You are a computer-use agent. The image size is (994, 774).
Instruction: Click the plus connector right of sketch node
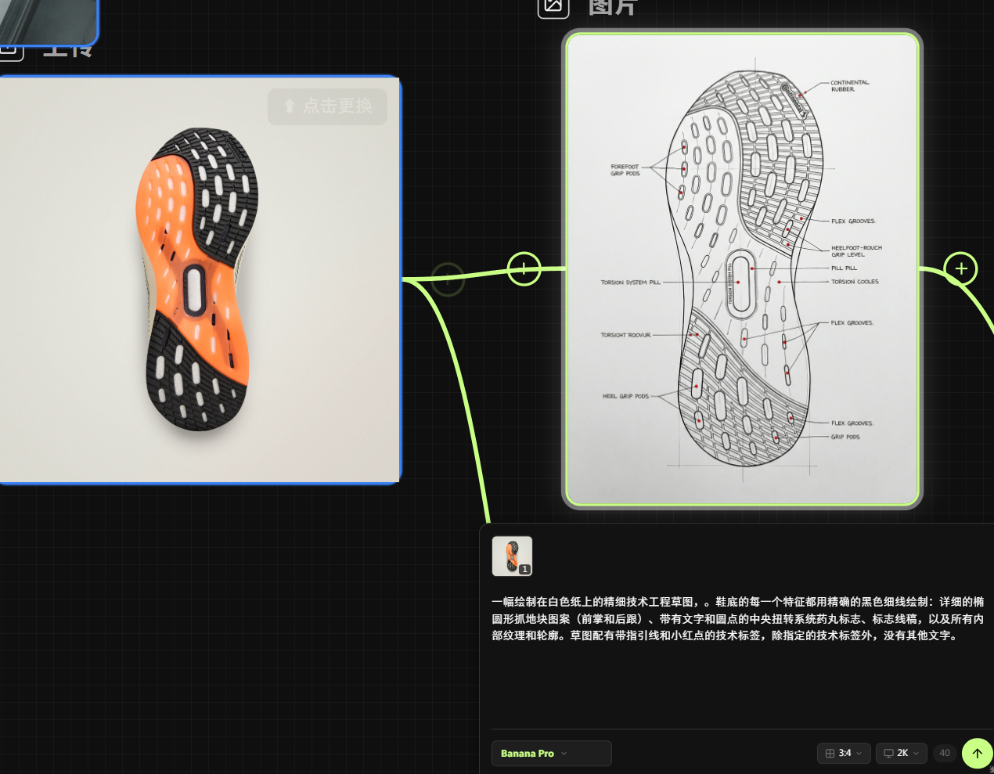pyautogui.click(x=960, y=269)
